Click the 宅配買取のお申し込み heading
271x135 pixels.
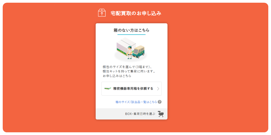tap(136, 13)
